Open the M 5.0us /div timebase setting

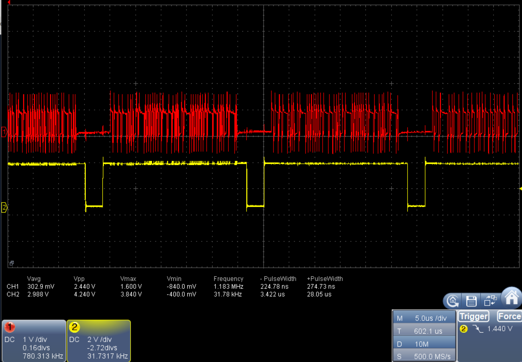pyautogui.click(x=424, y=318)
